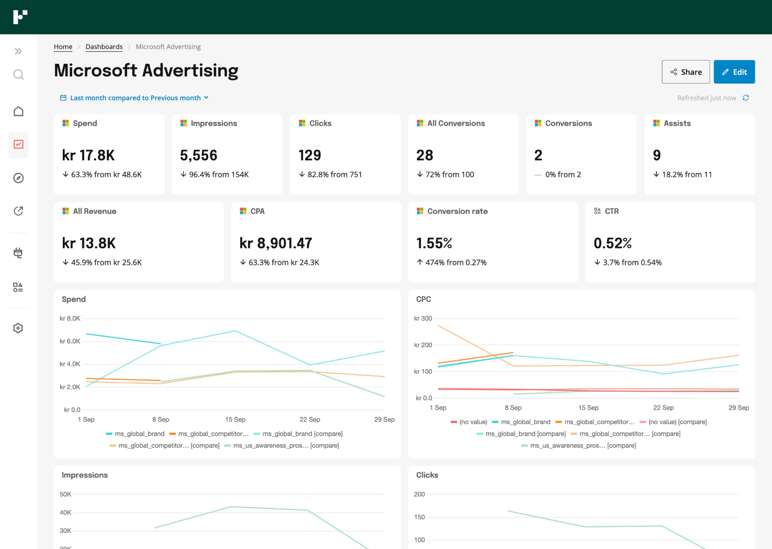Click the compass/explore icon in sidebar
Screen dimensions: 772x549
click(x=18, y=178)
